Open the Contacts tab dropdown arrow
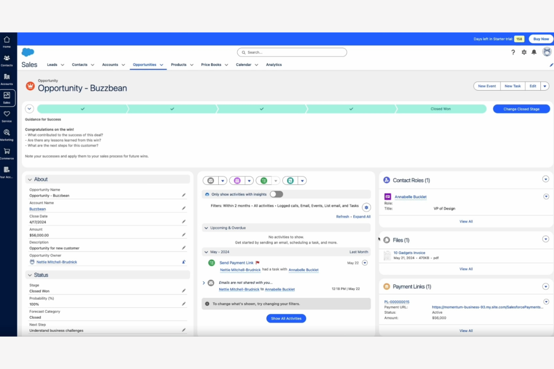Viewport: 554px width, 369px height. pyautogui.click(x=92, y=65)
